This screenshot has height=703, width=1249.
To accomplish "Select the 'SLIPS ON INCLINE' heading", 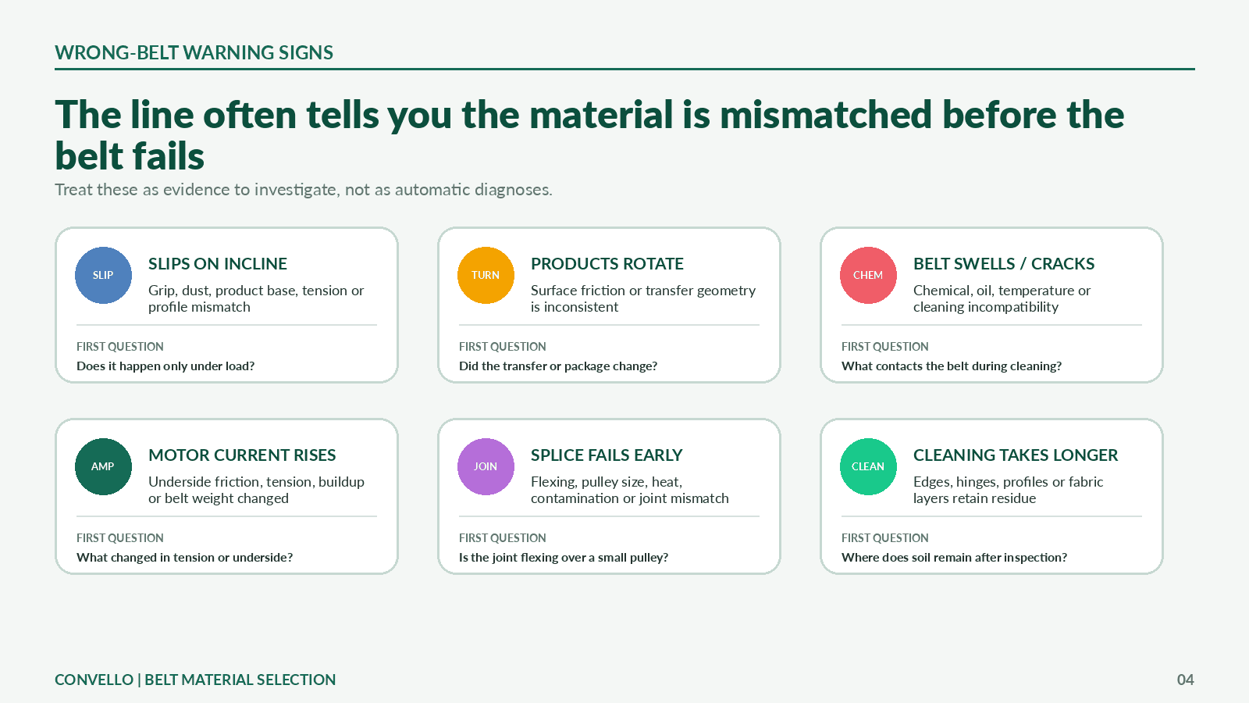I will pos(218,264).
